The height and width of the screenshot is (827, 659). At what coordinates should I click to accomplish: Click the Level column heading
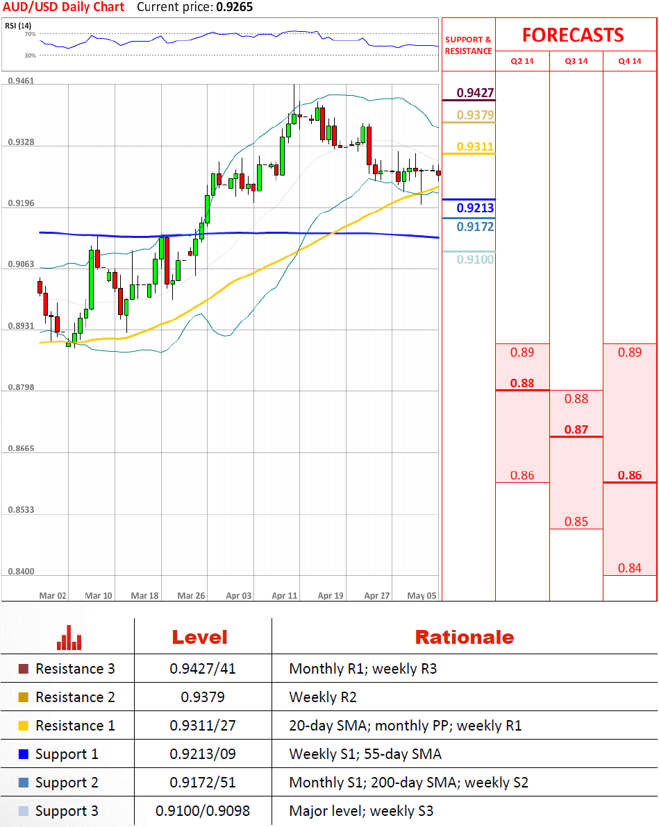tap(199, 637)
